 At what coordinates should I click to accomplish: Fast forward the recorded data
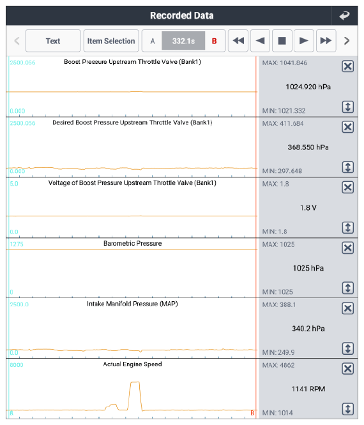click(x=326, y=41)
